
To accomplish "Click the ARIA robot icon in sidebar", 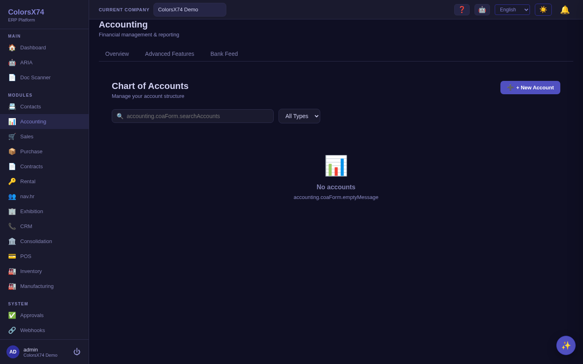I will click(x=12, y=63).
